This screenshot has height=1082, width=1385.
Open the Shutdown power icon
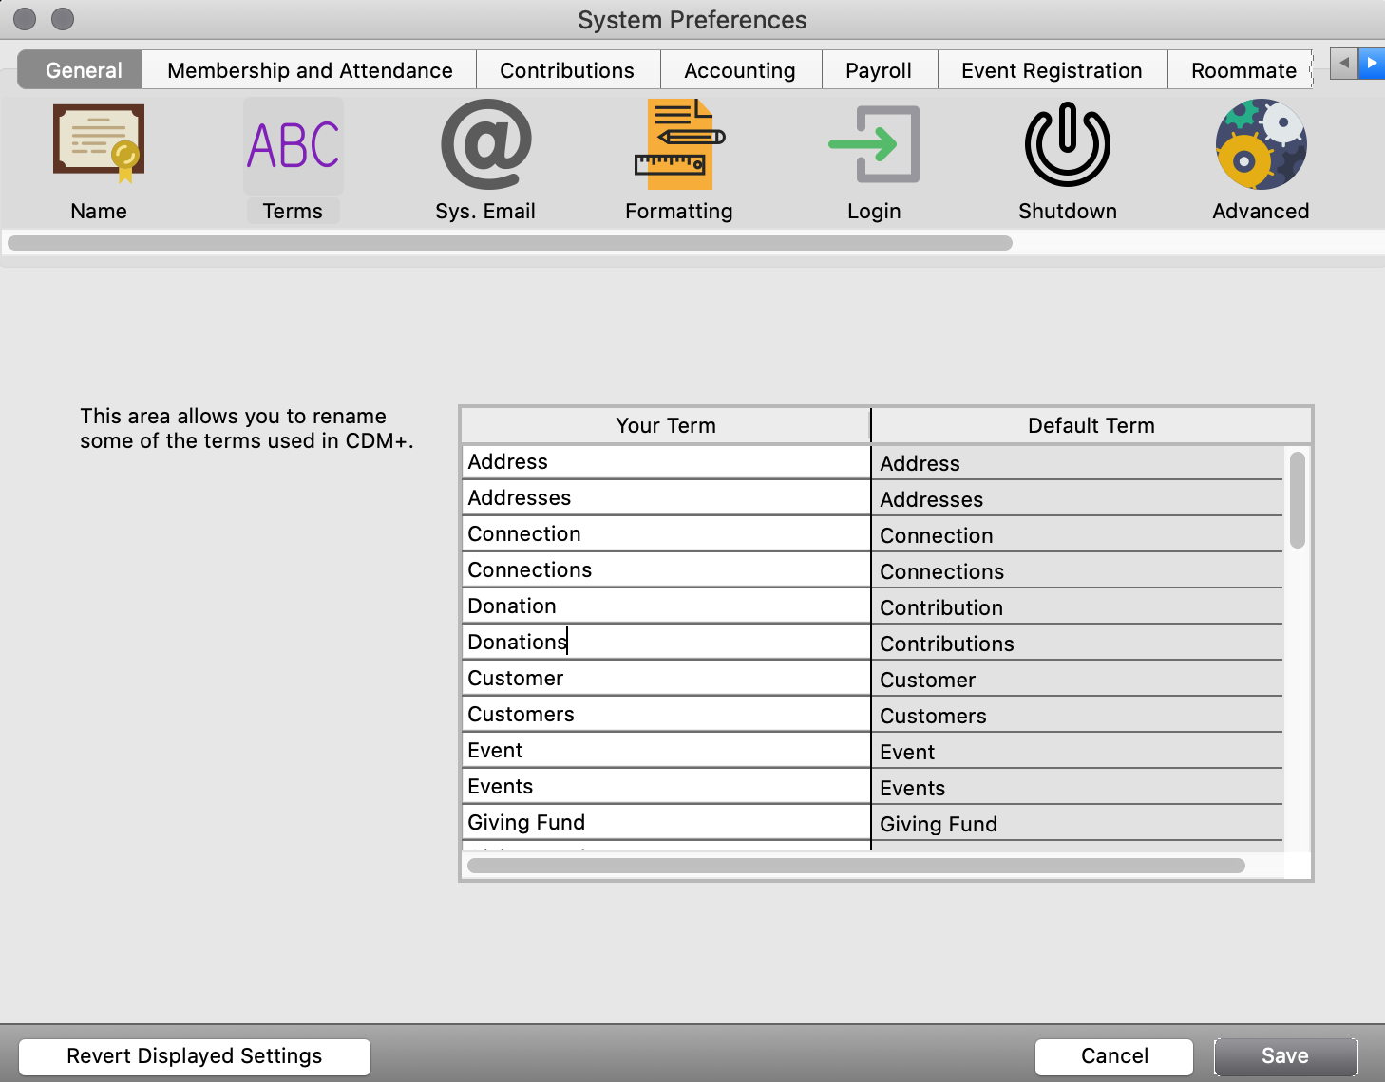click(x=1067, y=145)
